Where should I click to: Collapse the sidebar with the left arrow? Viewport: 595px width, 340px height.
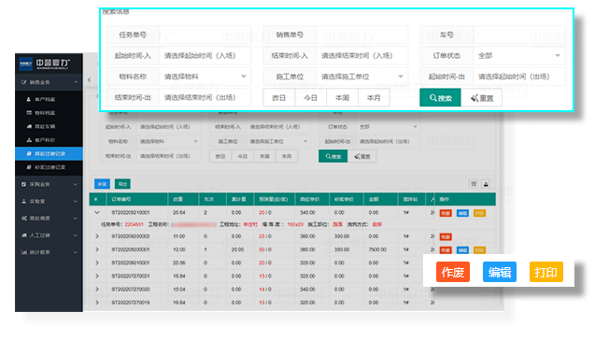(x=89, y=80)
